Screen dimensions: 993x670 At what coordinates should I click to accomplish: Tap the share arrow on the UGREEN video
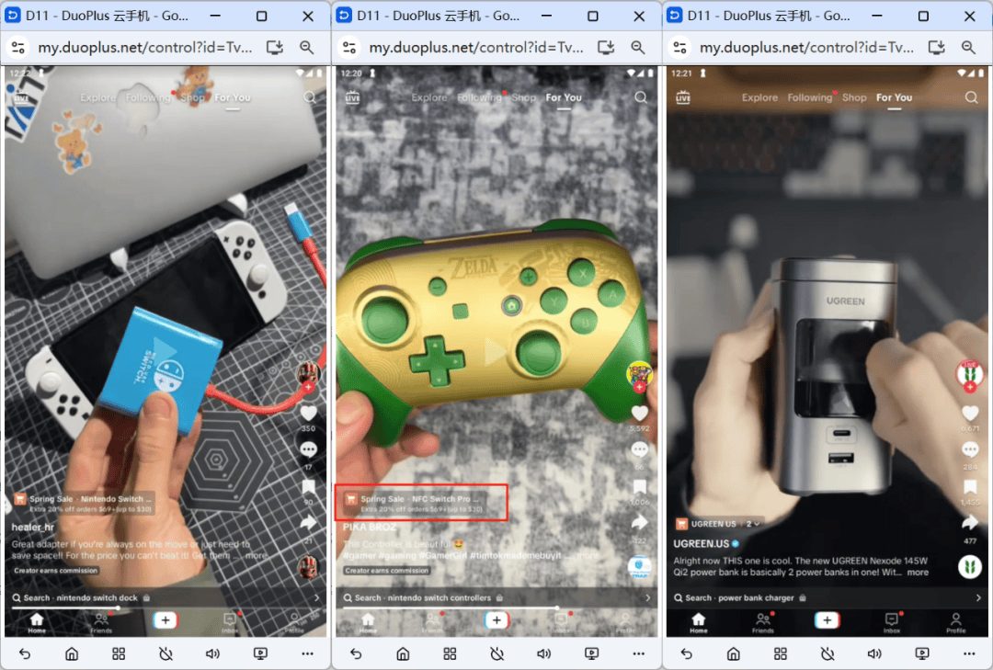[x=970, y=522]
